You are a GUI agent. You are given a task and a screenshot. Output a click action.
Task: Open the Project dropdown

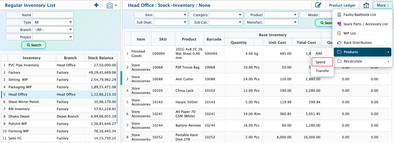point(53,37)
